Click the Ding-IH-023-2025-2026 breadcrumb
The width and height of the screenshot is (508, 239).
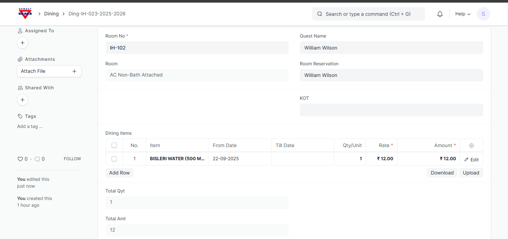pyautogui.click(x=97, y=14)
